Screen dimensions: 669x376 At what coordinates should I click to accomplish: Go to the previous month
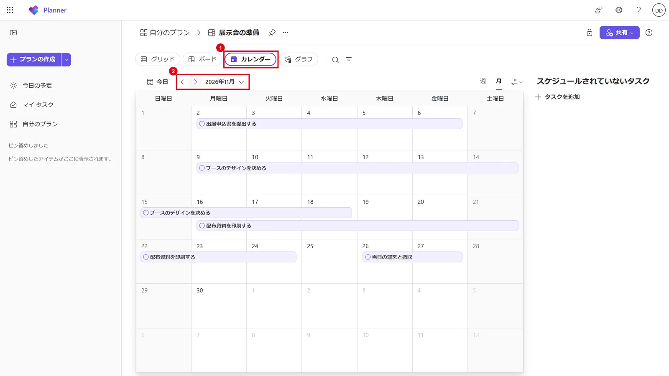(x=182, y=82)
